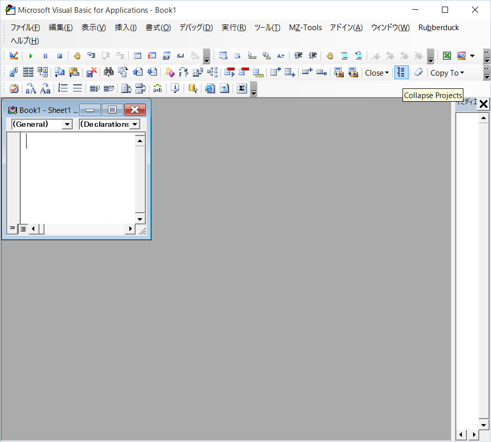Expand the Insert UserForm dropdown arrow
Viewport: 491px width, 442px height.
click(x=472, y=56)
